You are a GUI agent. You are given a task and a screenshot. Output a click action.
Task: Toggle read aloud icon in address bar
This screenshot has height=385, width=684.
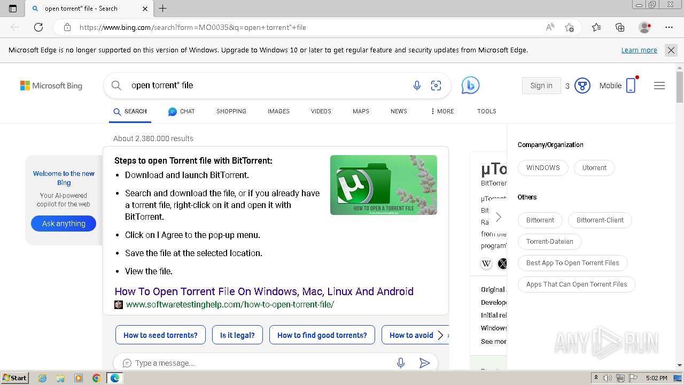coord(550,27)
